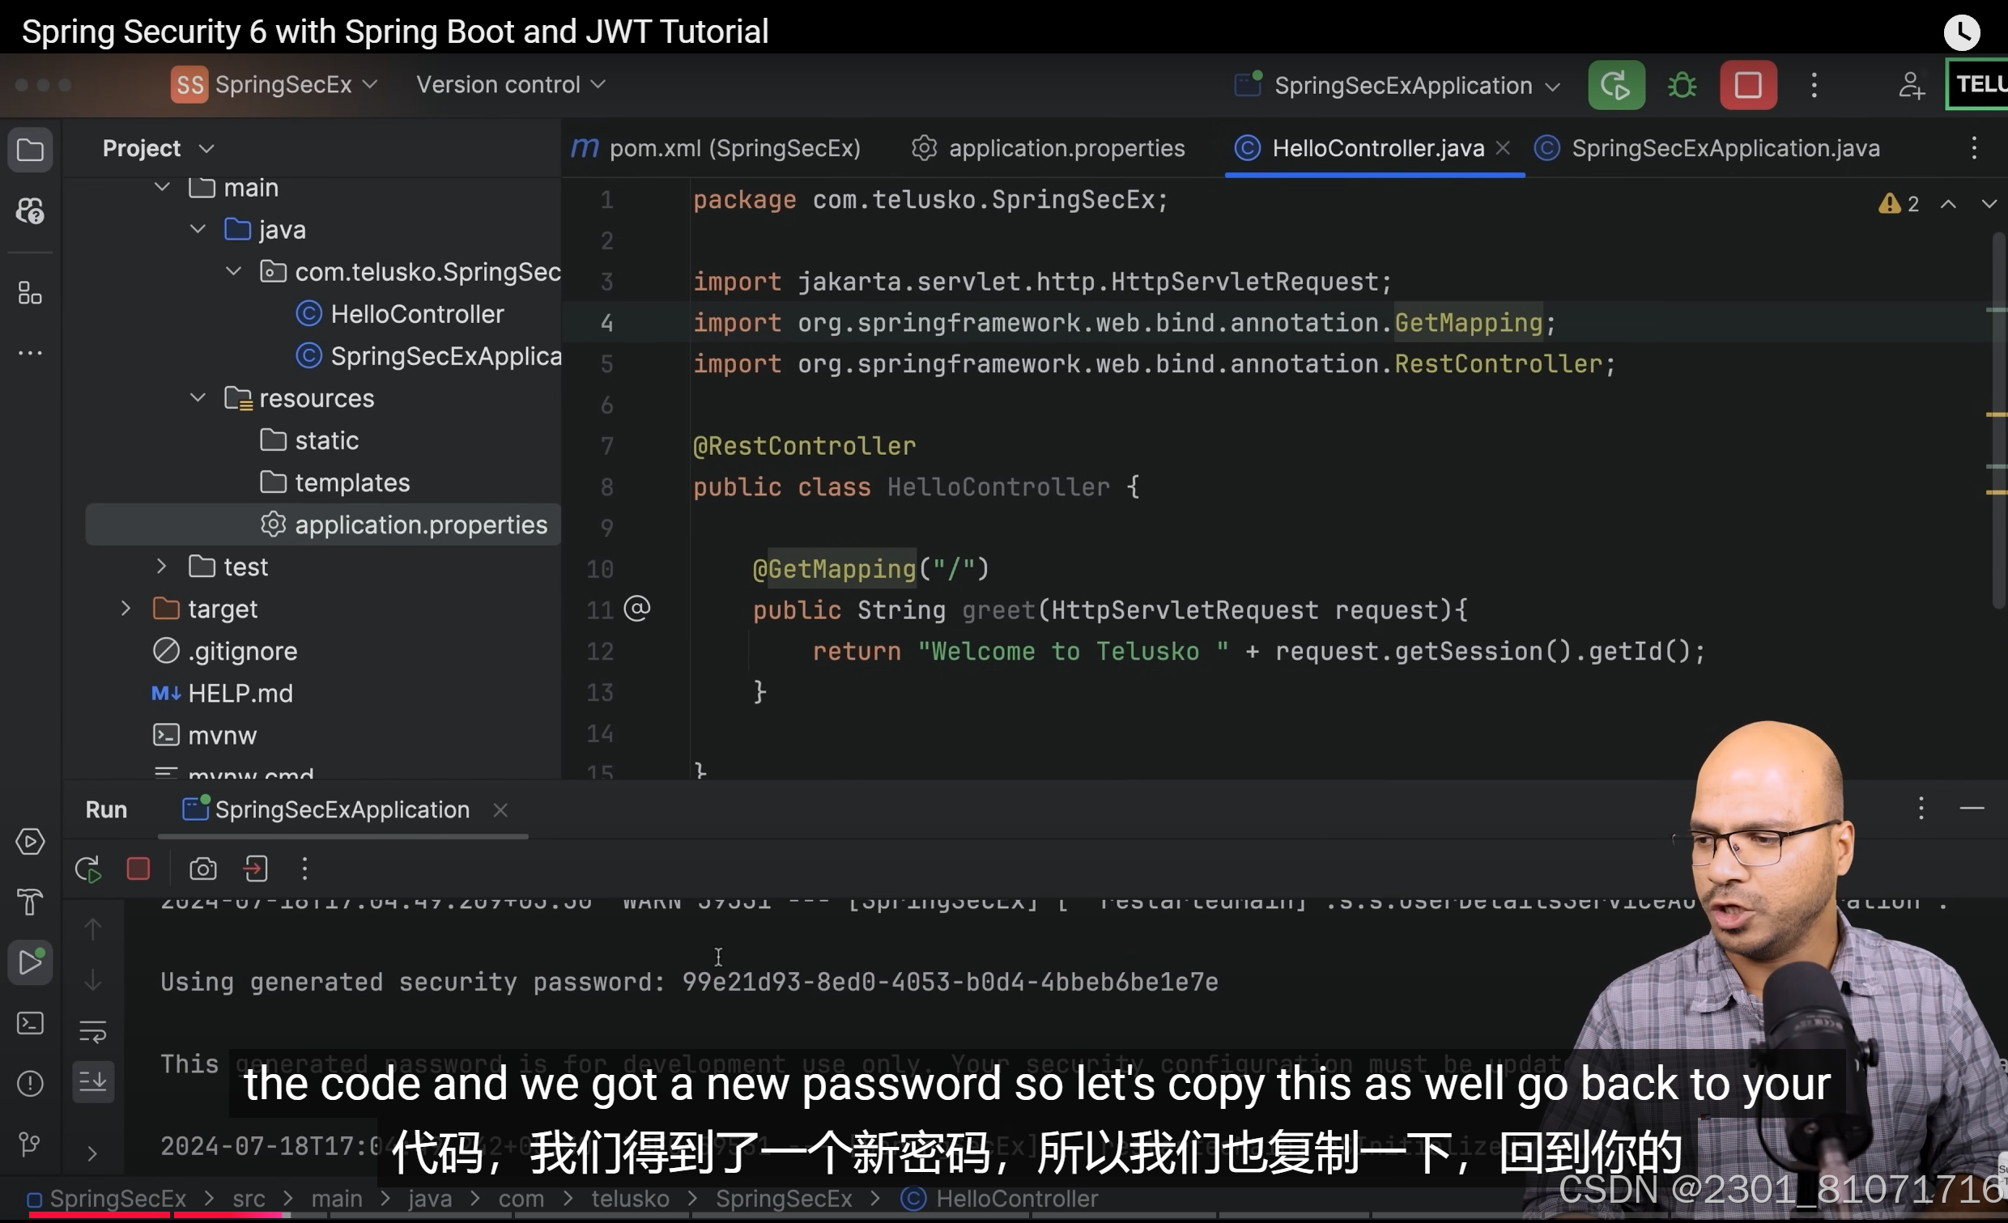This screenshot has width=2008, height=1223.
Task: Collapse the resources folder
Action: 198,397
